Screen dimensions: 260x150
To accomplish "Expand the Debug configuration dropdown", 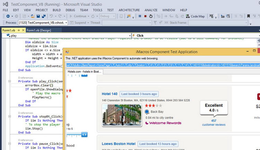I will click(x=107, y=16).
